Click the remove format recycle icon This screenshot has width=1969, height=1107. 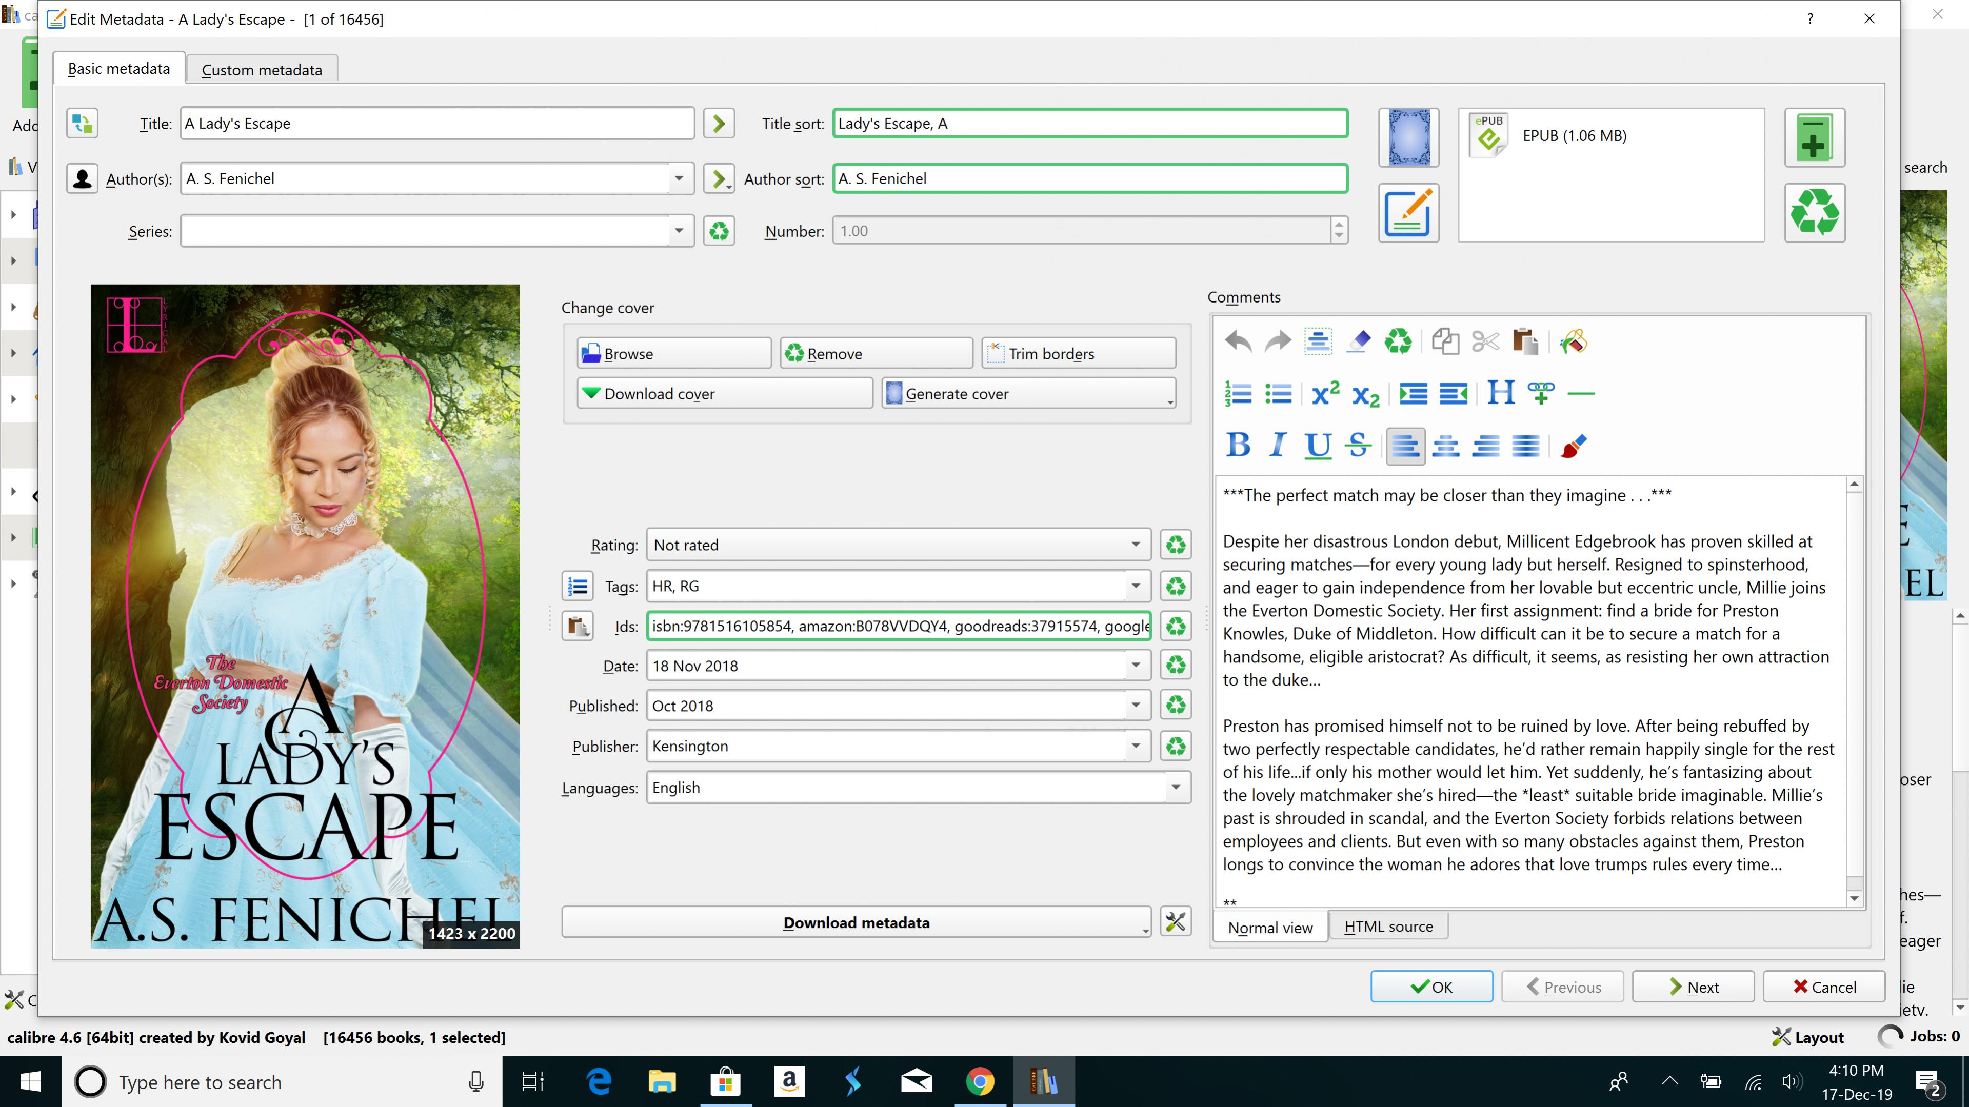coord(1814,212)
